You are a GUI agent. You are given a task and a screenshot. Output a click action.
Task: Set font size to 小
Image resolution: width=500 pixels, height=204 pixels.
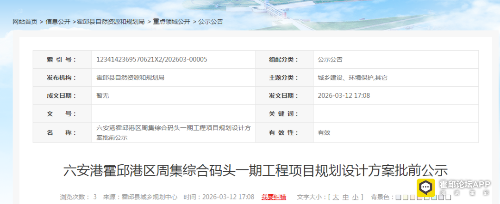(355, 198)
